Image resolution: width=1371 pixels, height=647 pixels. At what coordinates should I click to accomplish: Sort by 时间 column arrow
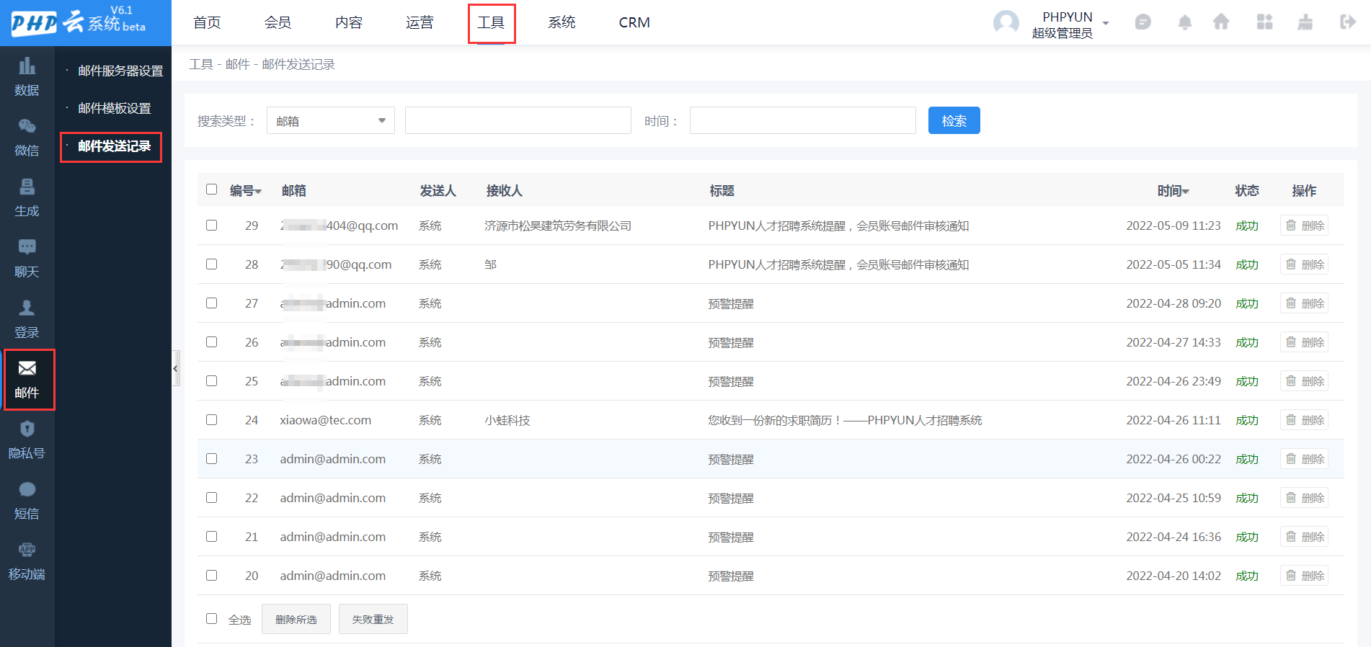1186,192
